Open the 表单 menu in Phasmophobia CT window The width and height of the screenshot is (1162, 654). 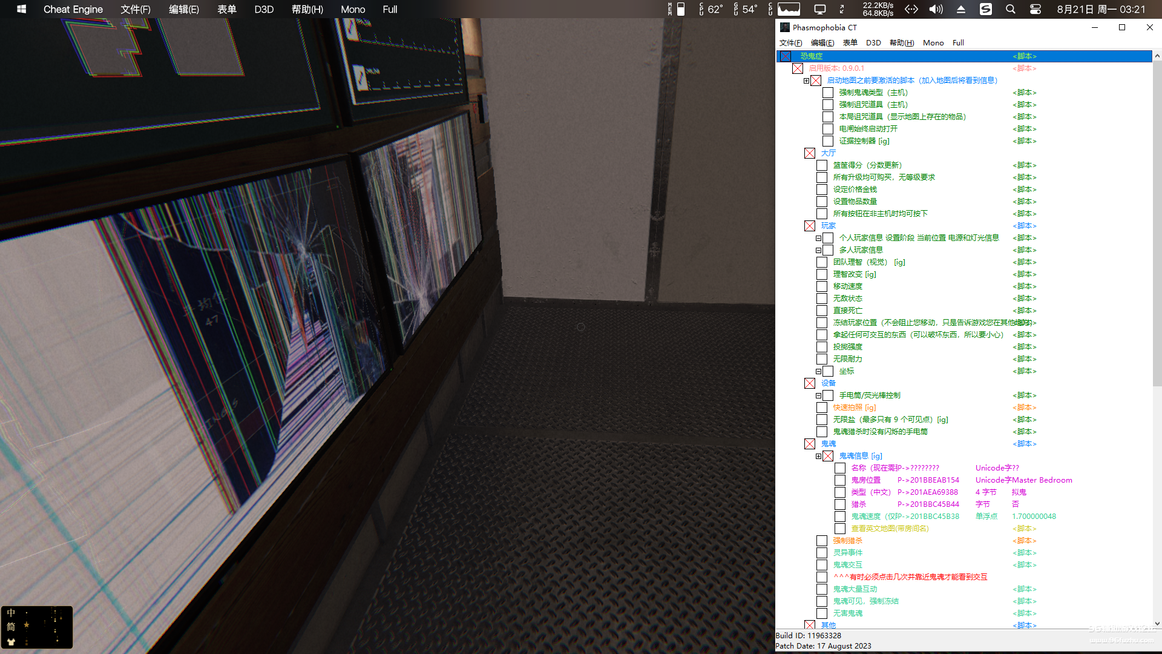[x=850, y=43]
